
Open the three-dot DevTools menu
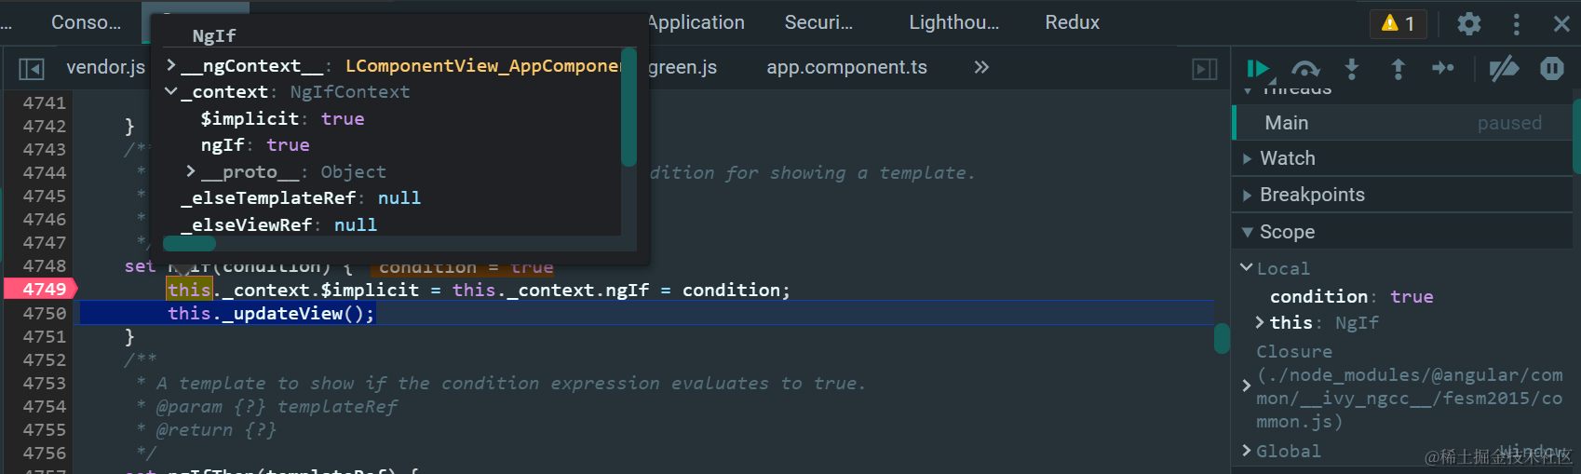click(1516, 23)
